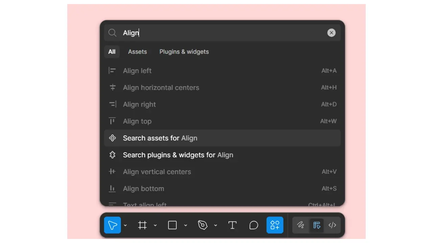Choose Align vertical centers command
Screen dimensions: 433x243
coord(222,172)
